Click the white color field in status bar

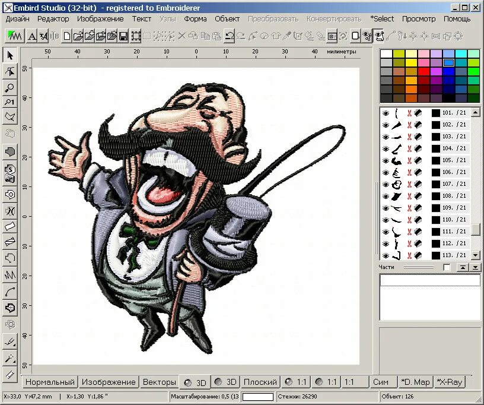258,397
